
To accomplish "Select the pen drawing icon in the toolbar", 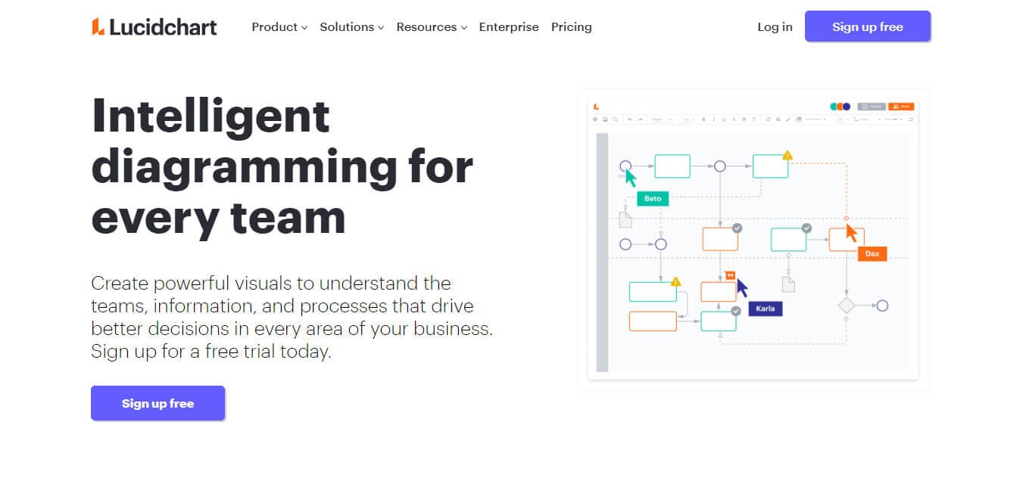I will coord(788,118).
